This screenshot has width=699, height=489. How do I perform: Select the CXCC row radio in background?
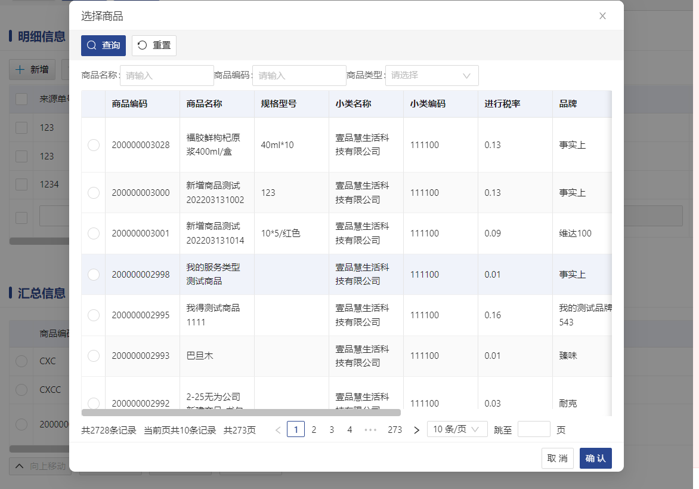point(21,389)
